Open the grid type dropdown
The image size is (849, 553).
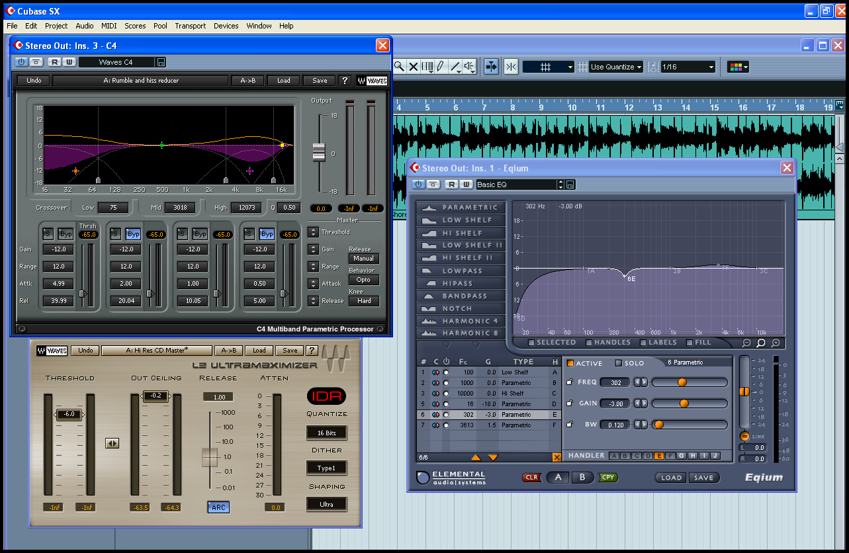click(x=549, y=67)
